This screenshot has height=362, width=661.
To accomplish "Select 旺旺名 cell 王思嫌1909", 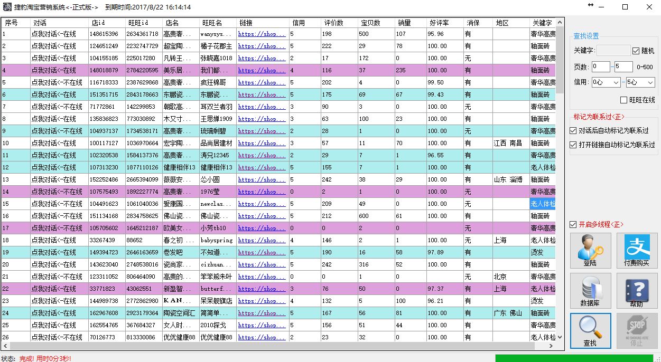I will [218, 119].
